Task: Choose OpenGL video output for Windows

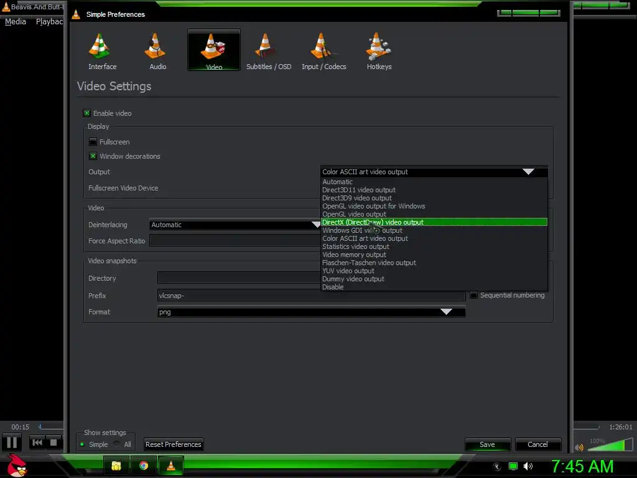Action: 434,206
